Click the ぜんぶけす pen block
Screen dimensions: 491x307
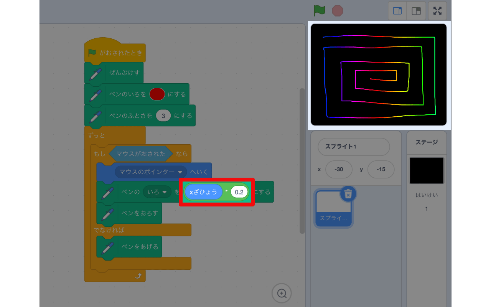click(114, 73)
